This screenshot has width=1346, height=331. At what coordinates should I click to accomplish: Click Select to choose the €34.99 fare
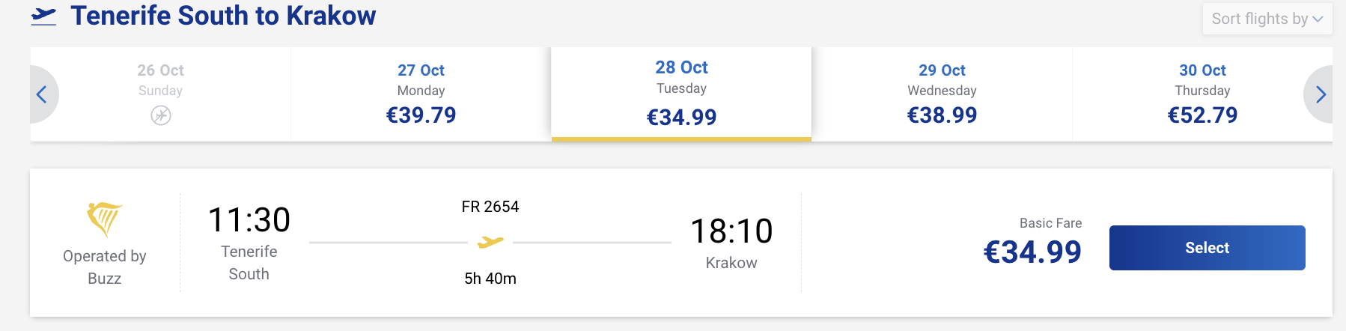pyautogui.click(x=1207, y=248)
